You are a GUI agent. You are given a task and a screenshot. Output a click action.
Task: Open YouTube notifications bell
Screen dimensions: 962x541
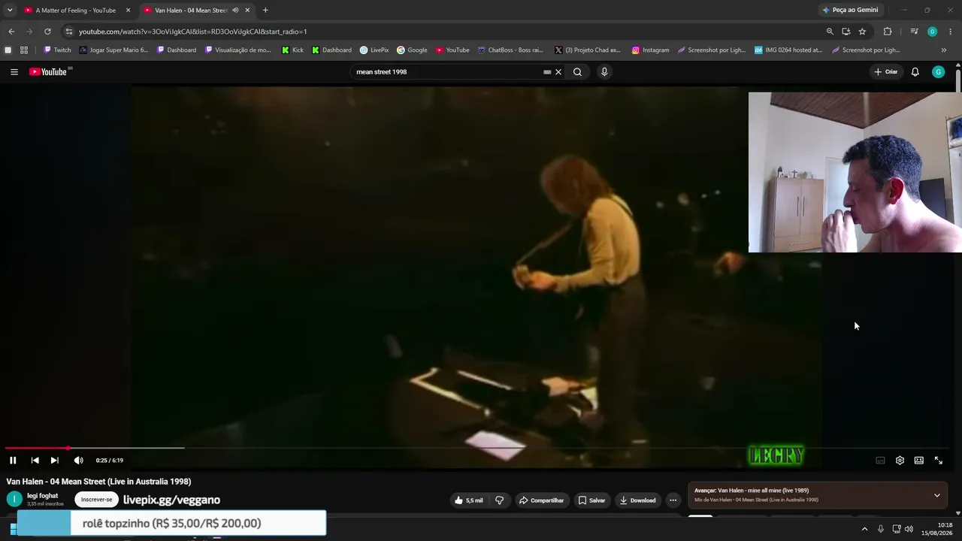pyautogui.click(x=915, y=72)
